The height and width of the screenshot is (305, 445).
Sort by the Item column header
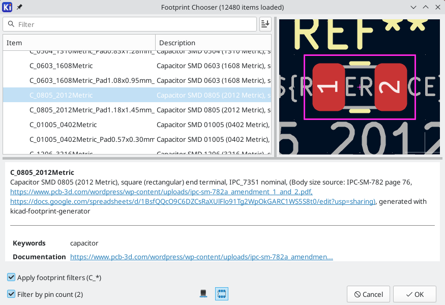[x=79, y=43]
